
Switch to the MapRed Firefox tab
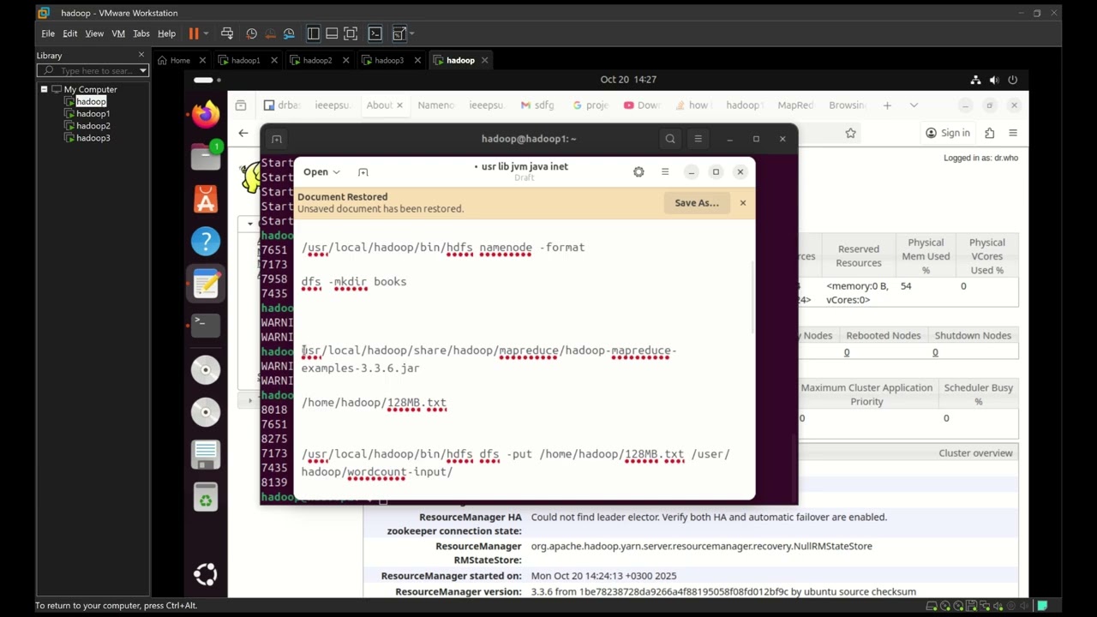pos(795,105)
